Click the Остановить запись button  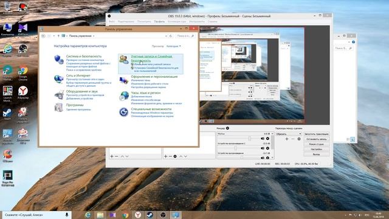pos(317,139)
